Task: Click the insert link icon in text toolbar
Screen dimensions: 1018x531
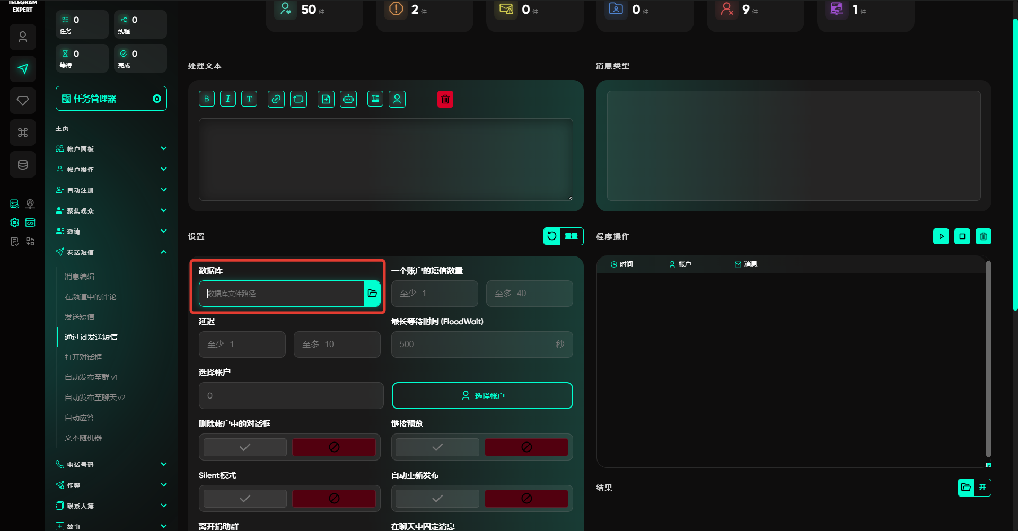Action: 276,99
